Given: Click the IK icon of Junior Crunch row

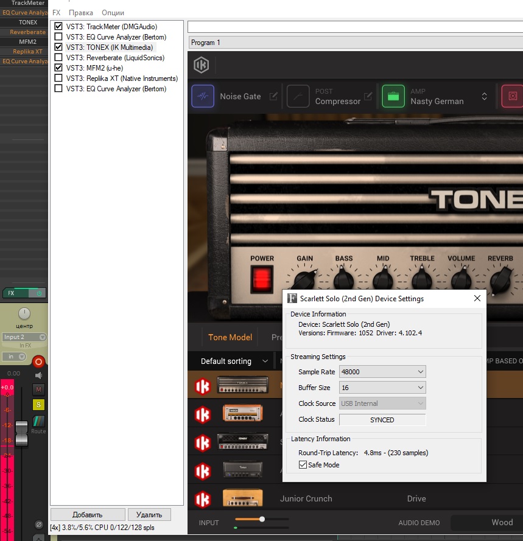Looking at the screenshot, I should click(203, 499).
